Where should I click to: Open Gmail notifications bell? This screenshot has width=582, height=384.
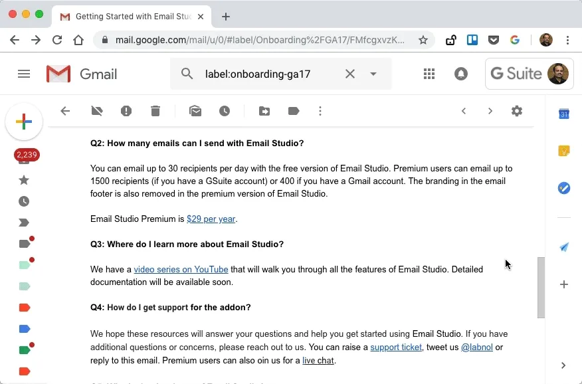[461, 74]
